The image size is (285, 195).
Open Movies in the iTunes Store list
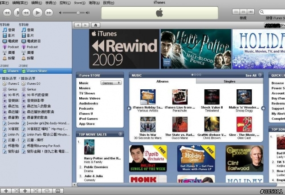(85, 88)
